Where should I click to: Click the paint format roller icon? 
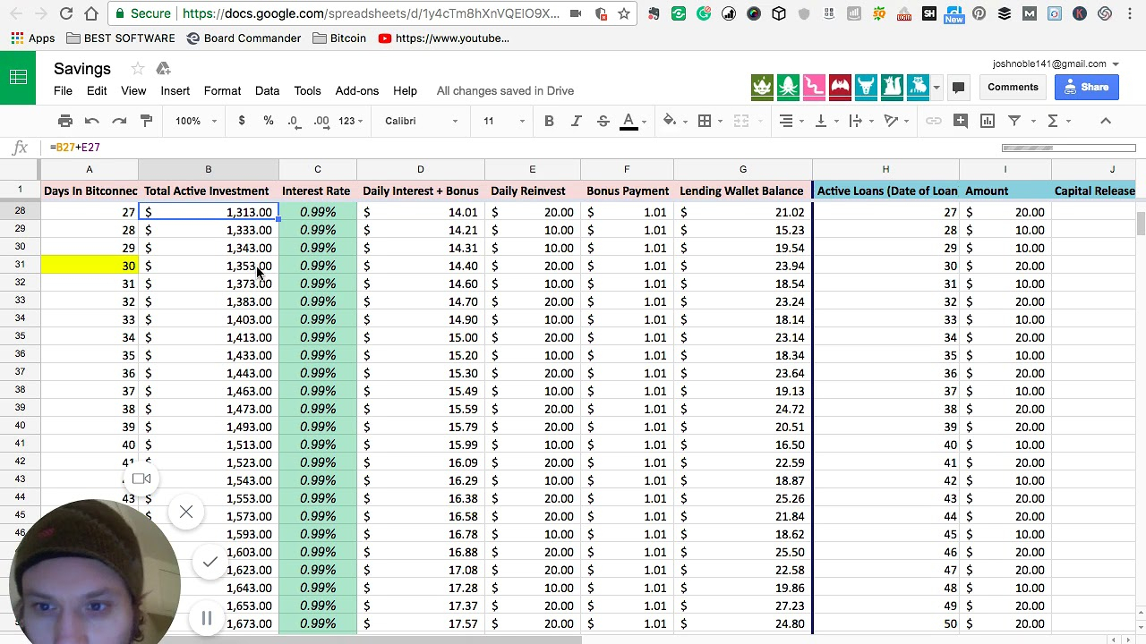pos(147,121)
